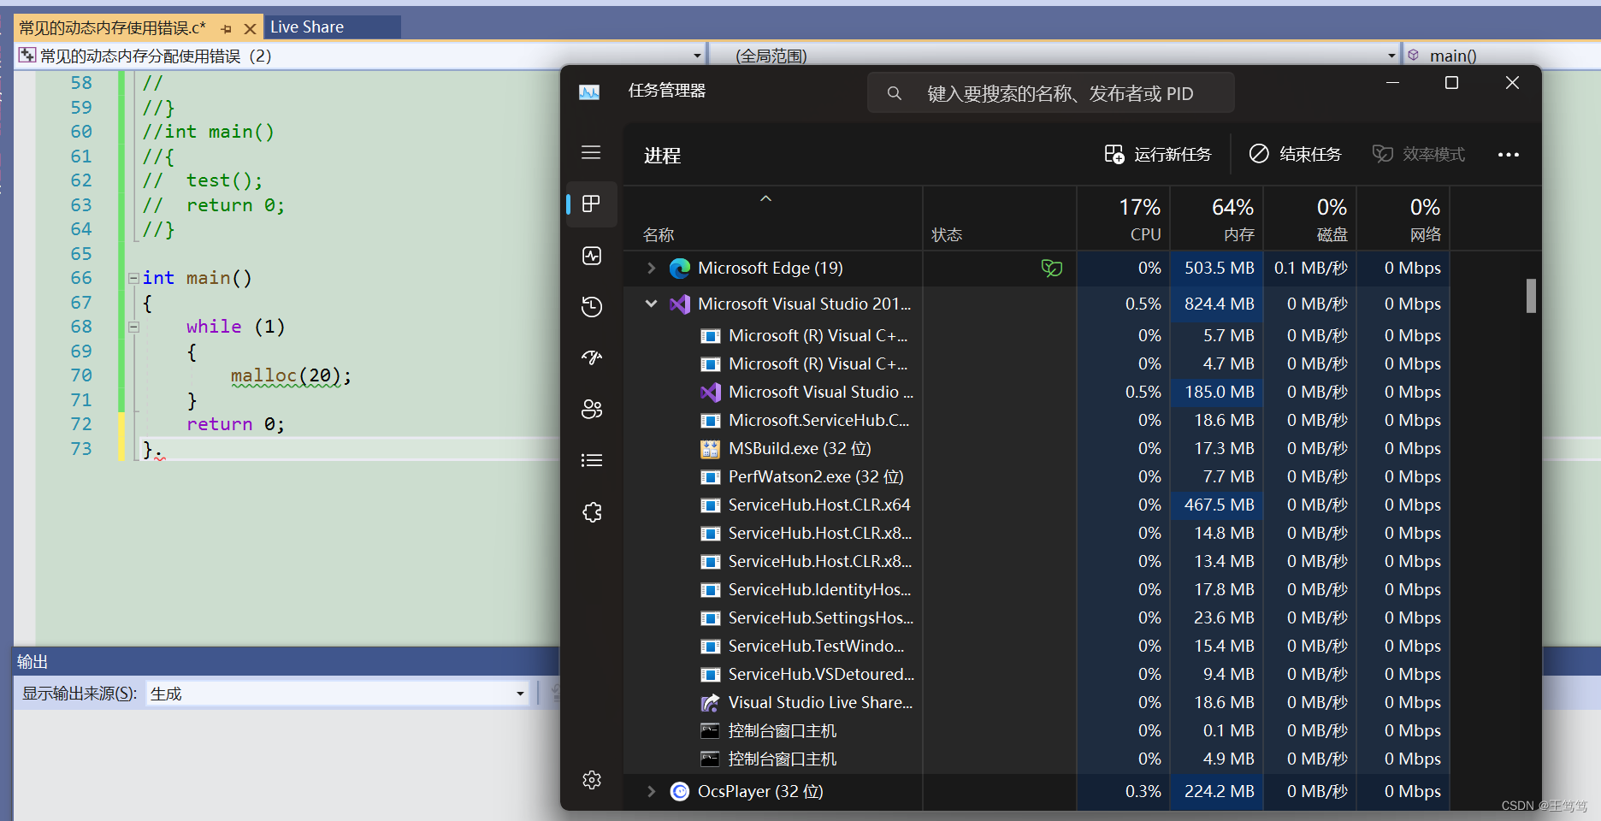Open the Users page icon in sidebar
The height and width of the screenshot is (821, 1601).
[591, 409]
